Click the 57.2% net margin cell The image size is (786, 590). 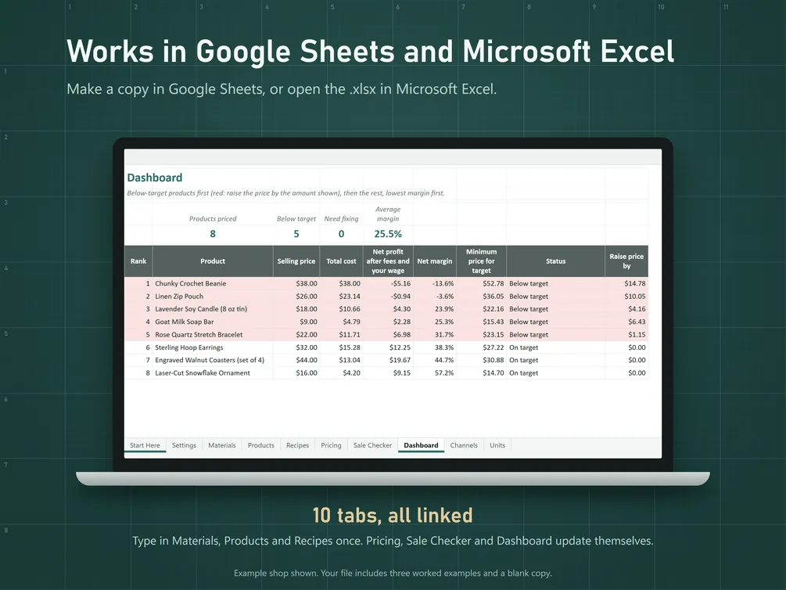tap(435, 372)
